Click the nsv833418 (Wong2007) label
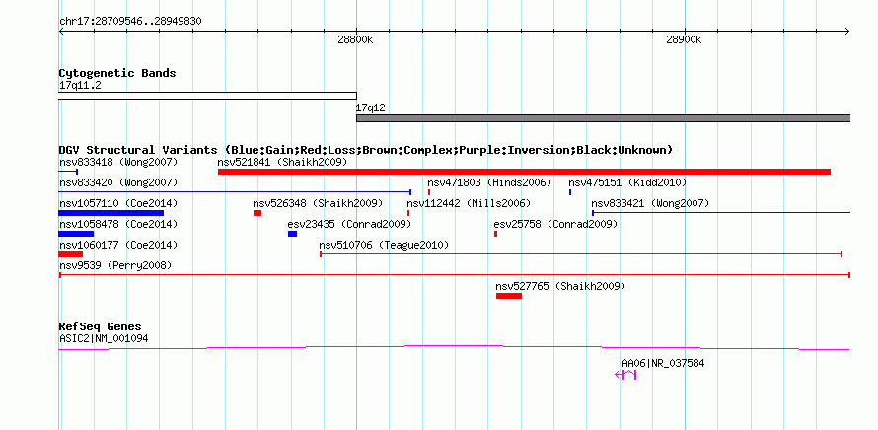878x430 pixels. [118, 162]
